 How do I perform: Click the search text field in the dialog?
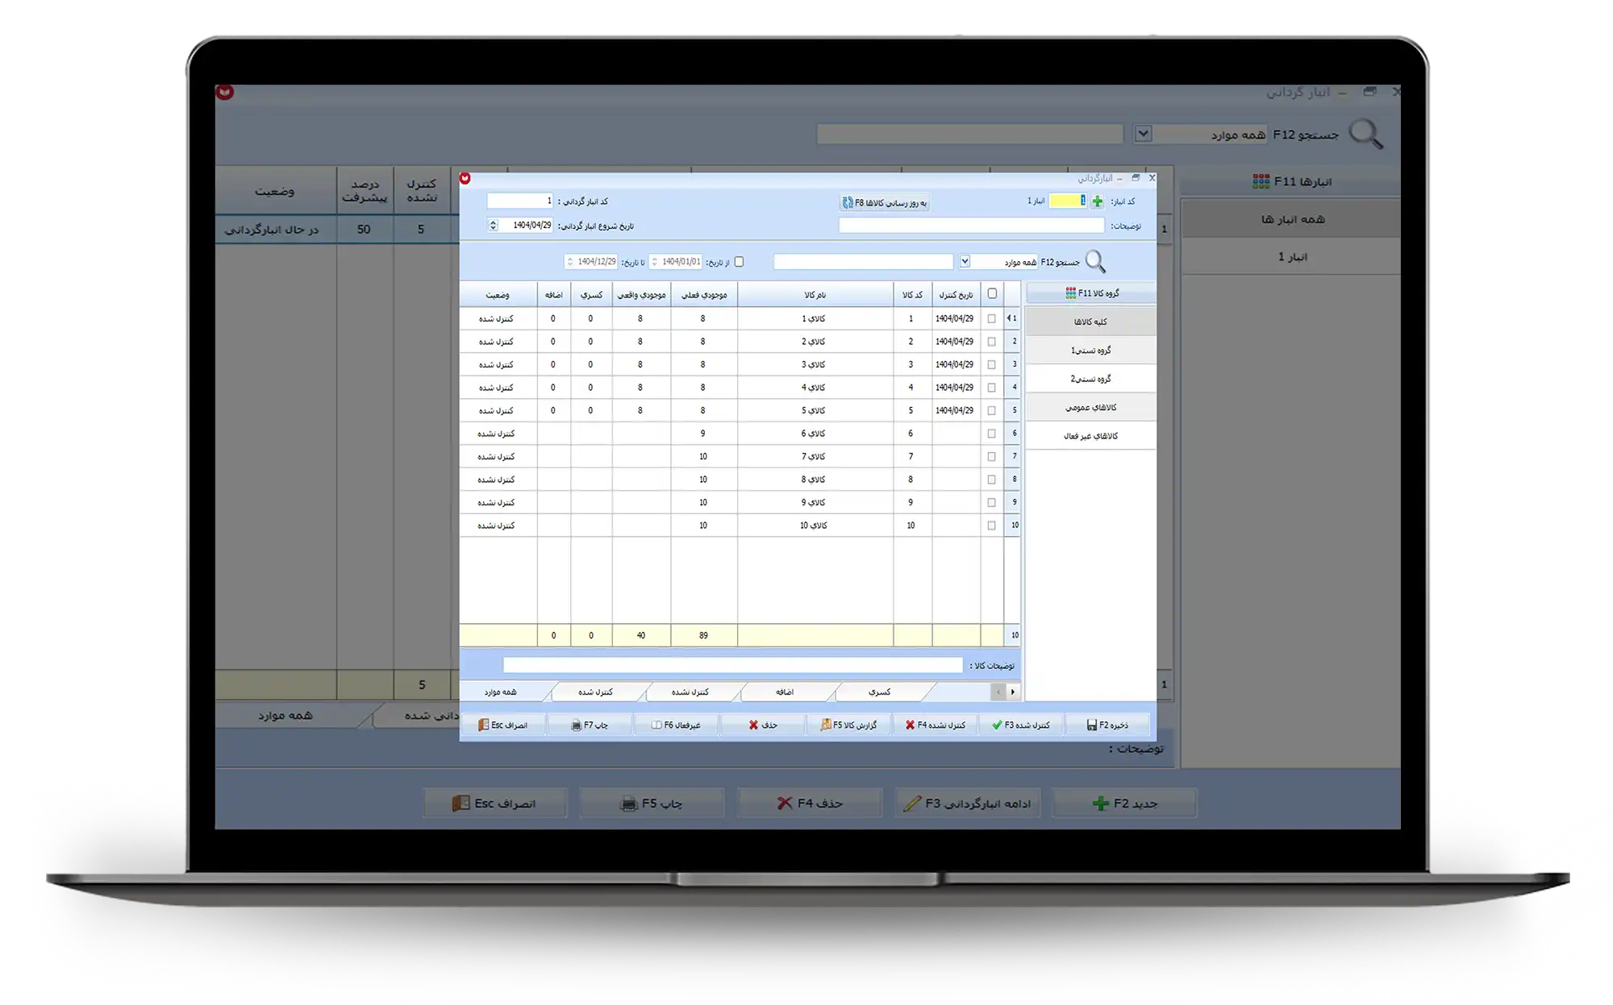[863, 262]
